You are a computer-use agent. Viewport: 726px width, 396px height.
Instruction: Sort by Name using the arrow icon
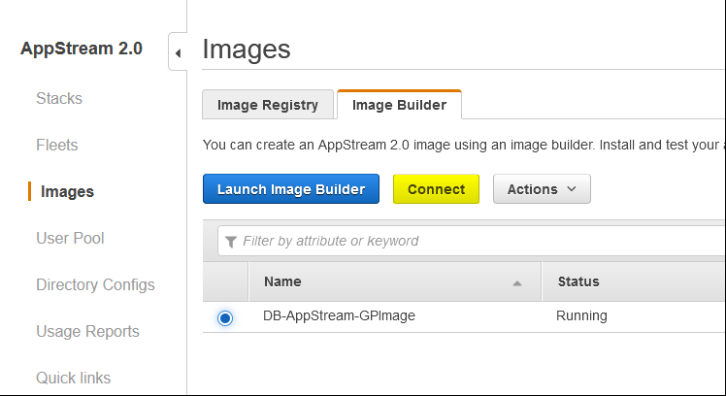(517, 283)
